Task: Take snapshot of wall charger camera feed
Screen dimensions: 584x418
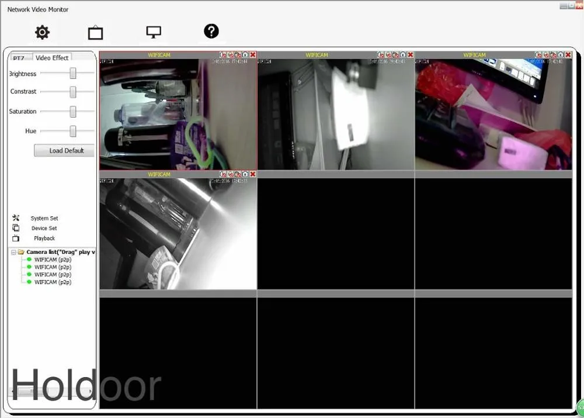Action: 402,55
